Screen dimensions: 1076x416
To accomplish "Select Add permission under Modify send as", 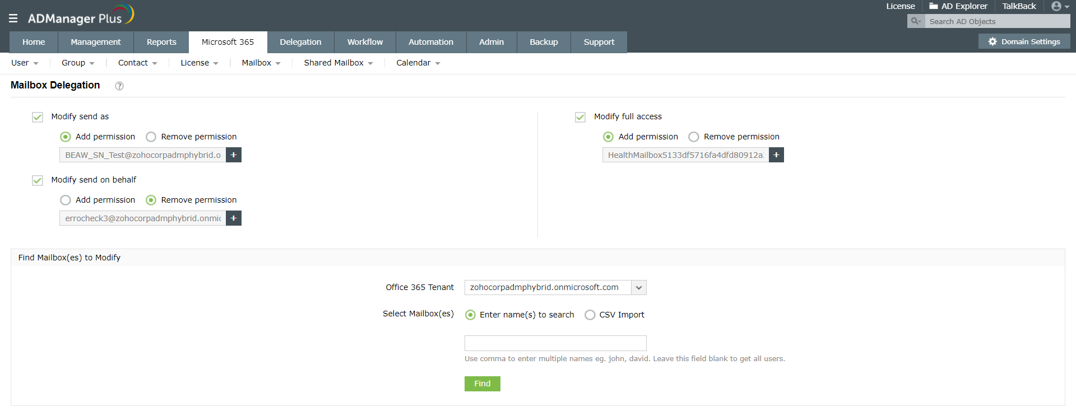I will pyautogui.click(x=66, y=137).
